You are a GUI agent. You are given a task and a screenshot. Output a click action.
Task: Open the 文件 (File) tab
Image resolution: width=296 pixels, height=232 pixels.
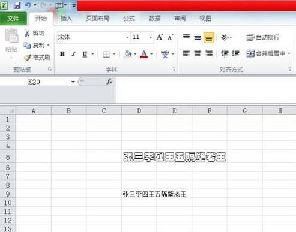click(x=13, y=19)
